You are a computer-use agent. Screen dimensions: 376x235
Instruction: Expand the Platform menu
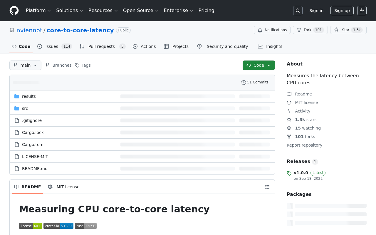38,11
